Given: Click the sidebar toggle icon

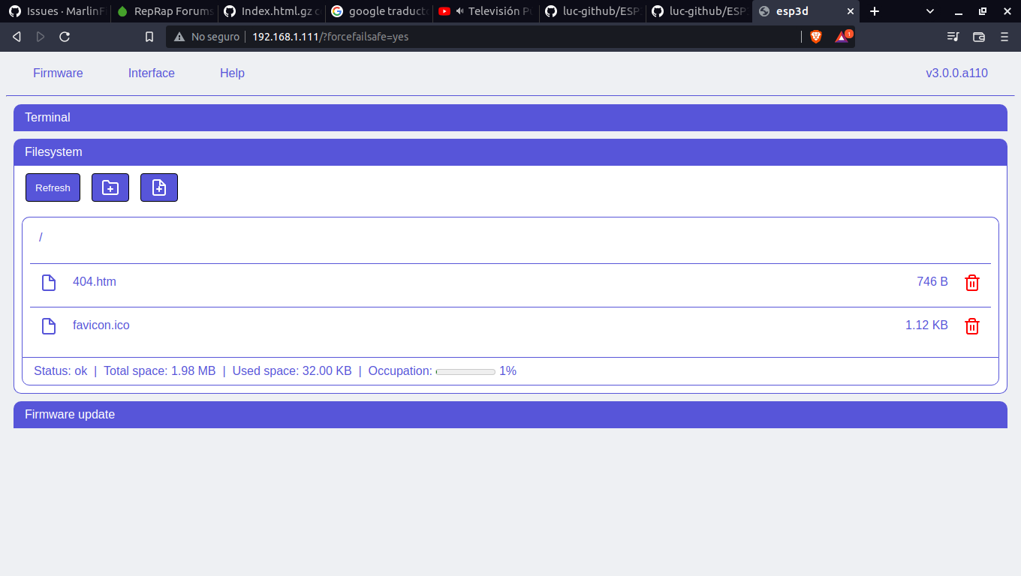Looking at the screenshot, I should tap(953, 37).
